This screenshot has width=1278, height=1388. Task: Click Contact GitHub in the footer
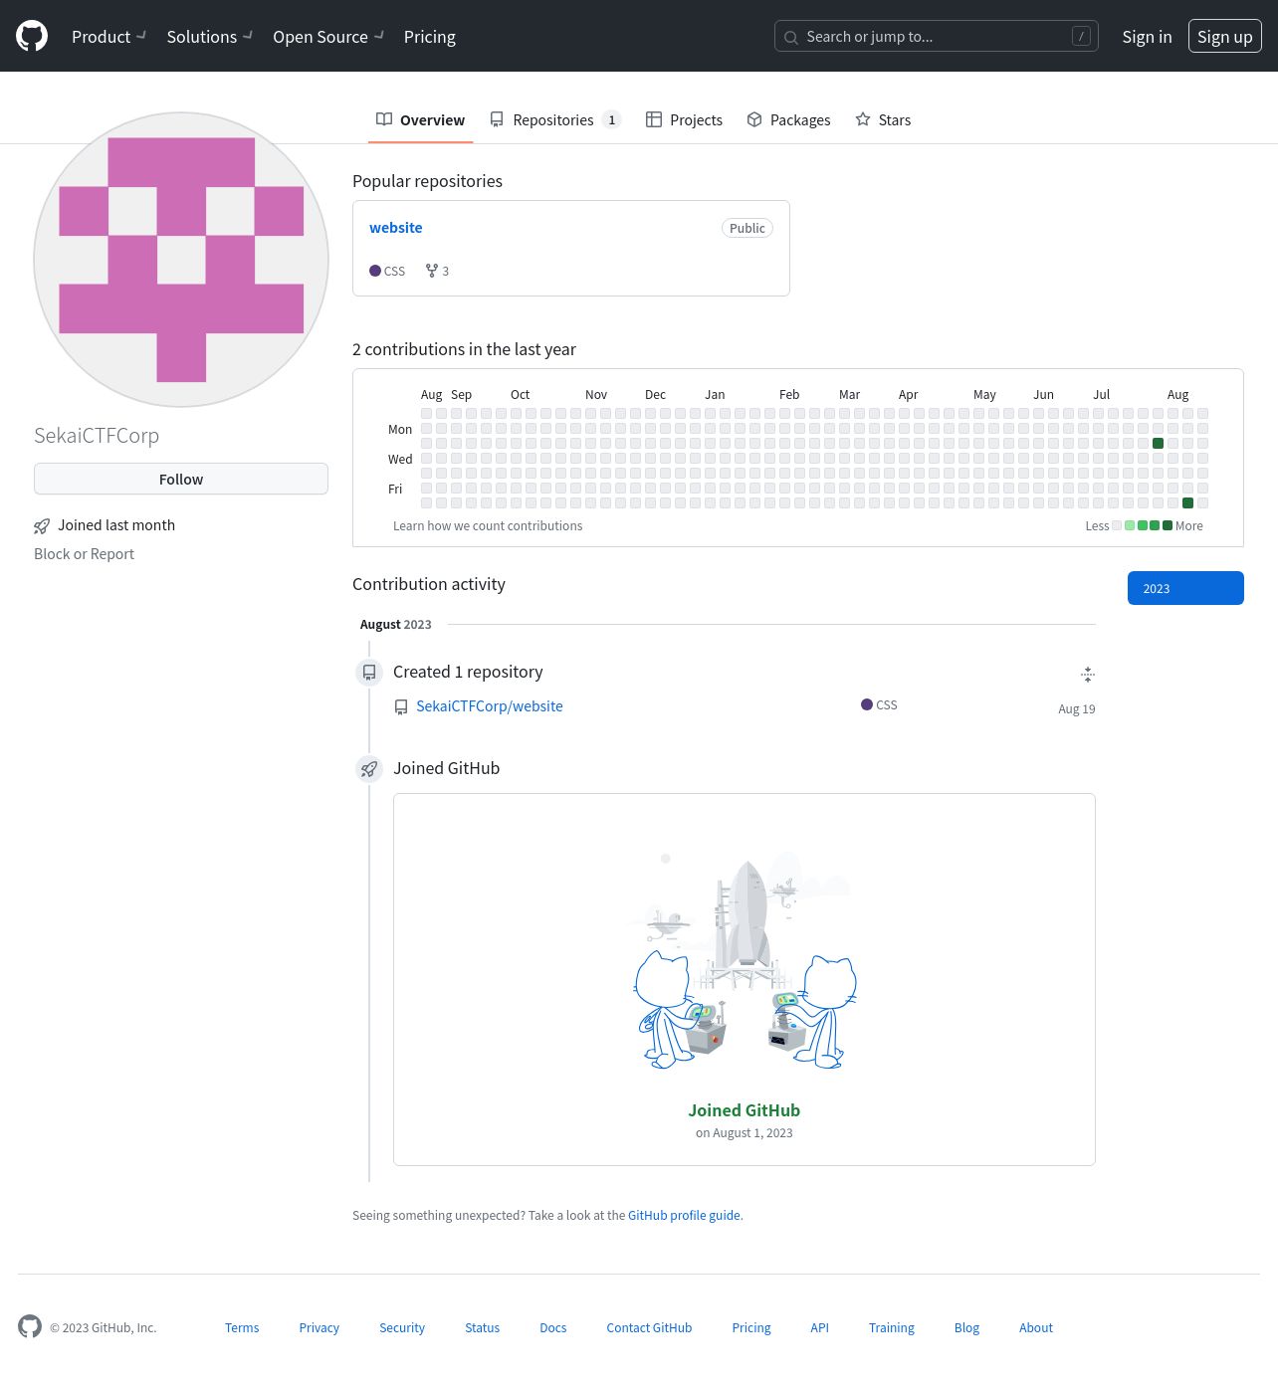tap(649, 1328)
